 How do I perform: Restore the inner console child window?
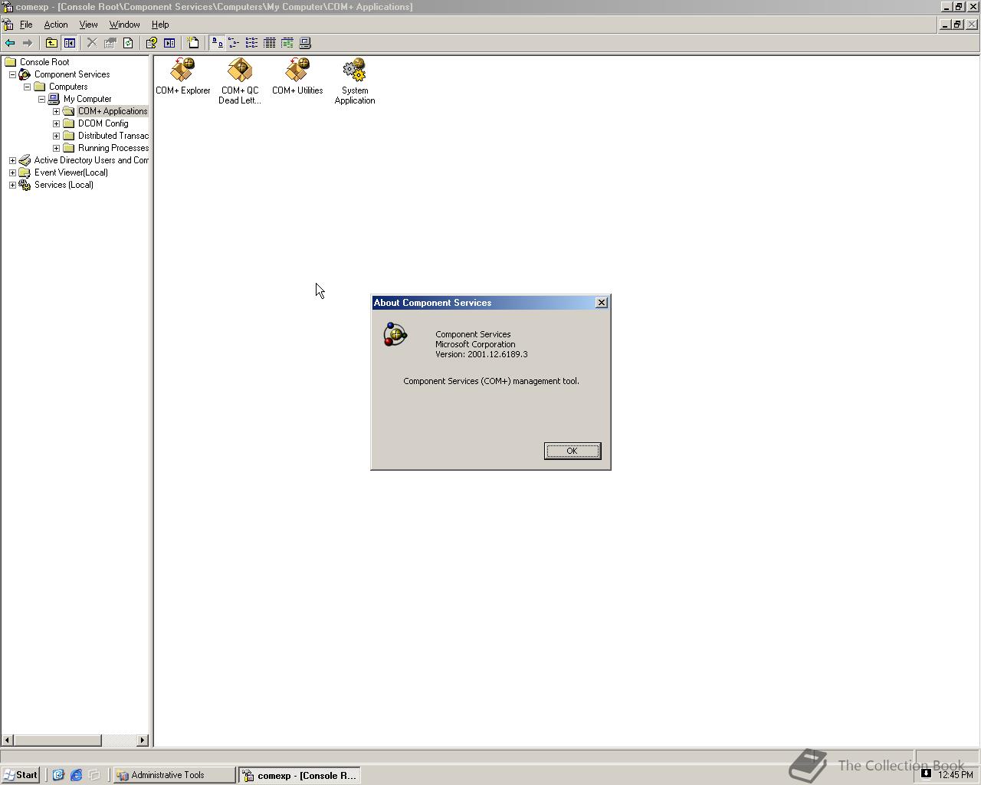click(957, 25)
